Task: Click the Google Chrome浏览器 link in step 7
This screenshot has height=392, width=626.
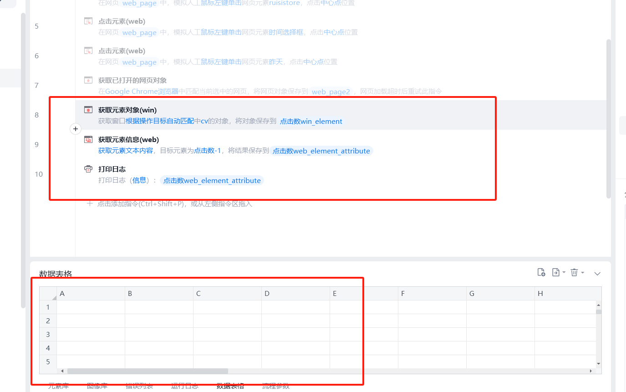Action: pos(142,92)
